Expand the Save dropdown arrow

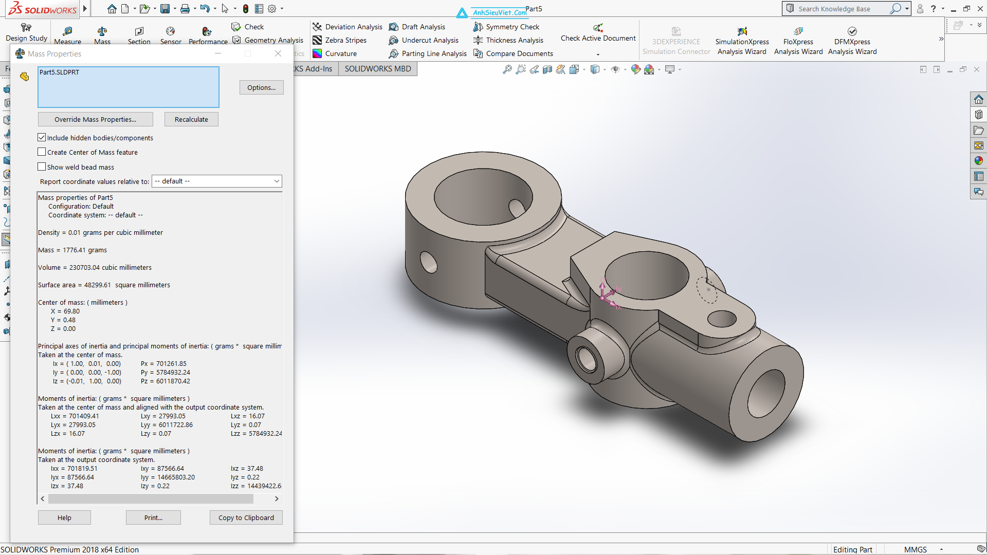click(x=175, y=9)
